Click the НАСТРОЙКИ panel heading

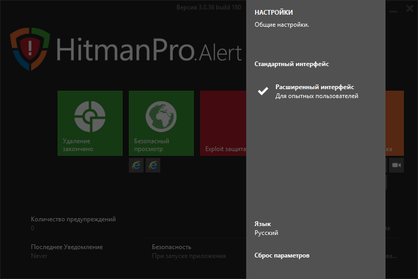click(x=273, y=12)
